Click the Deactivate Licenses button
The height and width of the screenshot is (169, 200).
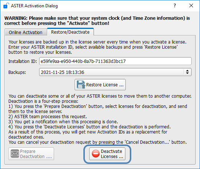107,154
